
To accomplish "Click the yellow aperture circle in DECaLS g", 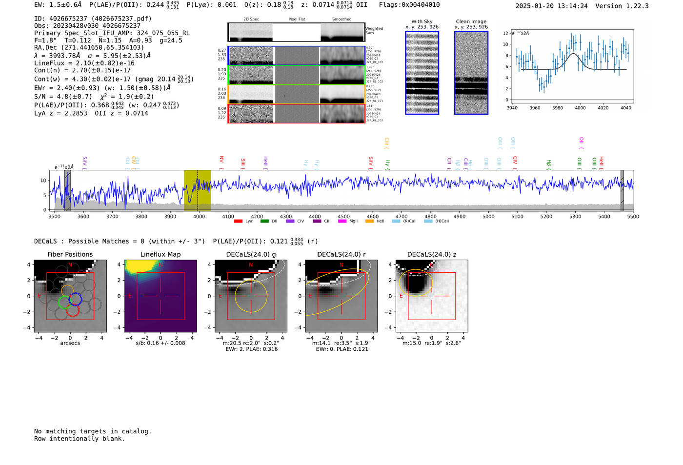I will [251, 296].
